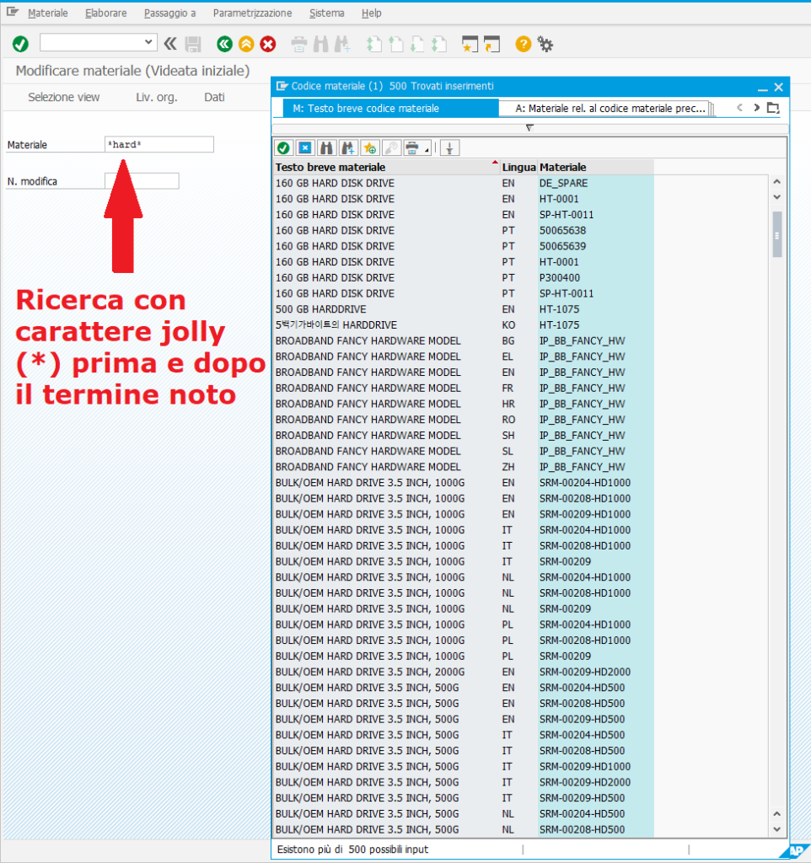Open the command field dropdown

(x=148, y=42)
